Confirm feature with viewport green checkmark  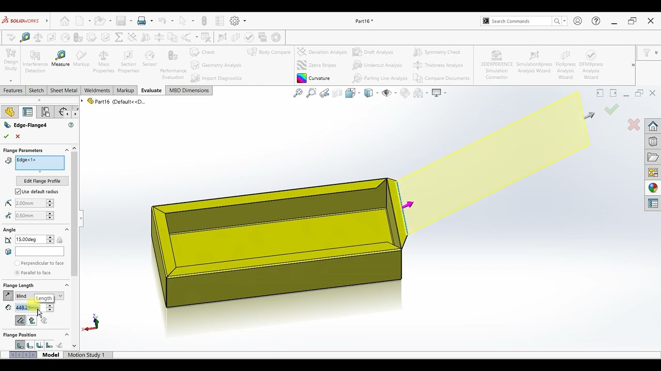point(611,109)
